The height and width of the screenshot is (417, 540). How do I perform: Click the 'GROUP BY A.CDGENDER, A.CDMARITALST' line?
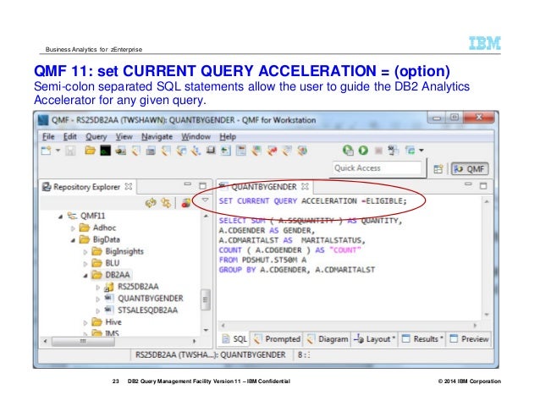(297, 270)
